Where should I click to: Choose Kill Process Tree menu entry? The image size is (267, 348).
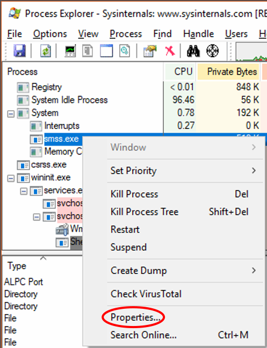(175, 212)
